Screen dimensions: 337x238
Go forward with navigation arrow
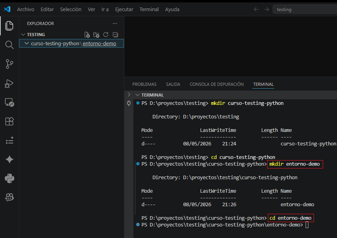267,10
